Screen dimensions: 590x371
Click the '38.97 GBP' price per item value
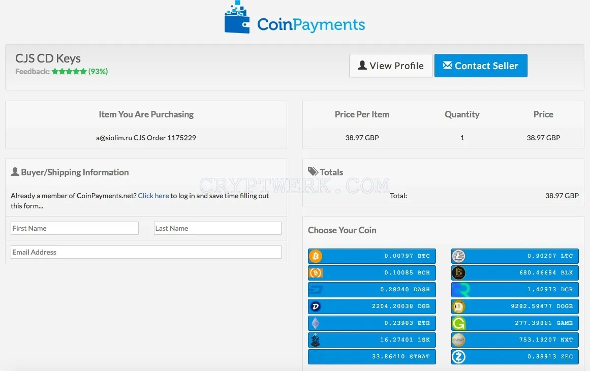[362, 138]
